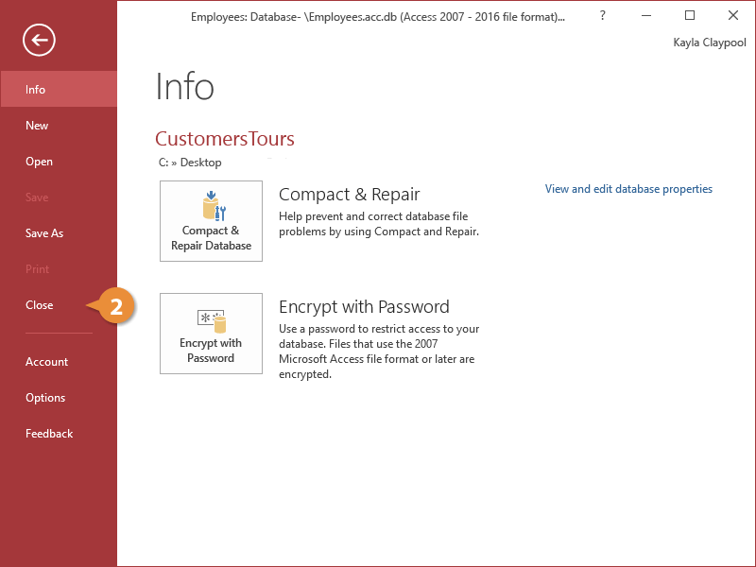
Task: Click the Encrypt with Password button
Action: 211,334
